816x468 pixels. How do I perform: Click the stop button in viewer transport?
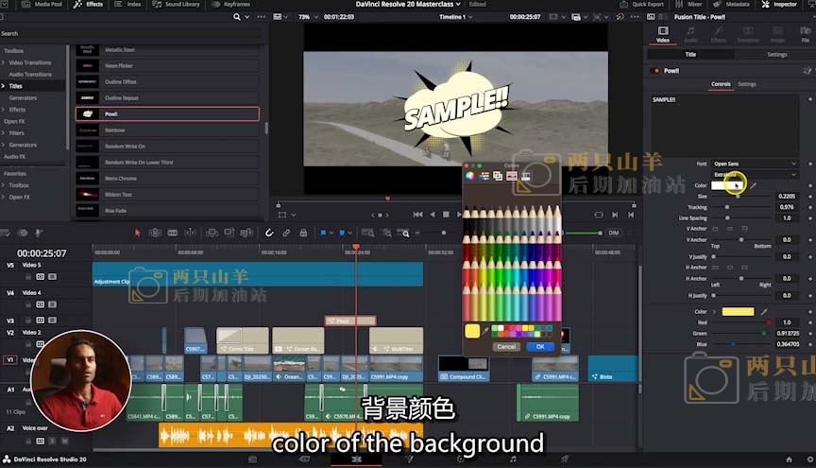pyautogui.click(x=447, y=215)
